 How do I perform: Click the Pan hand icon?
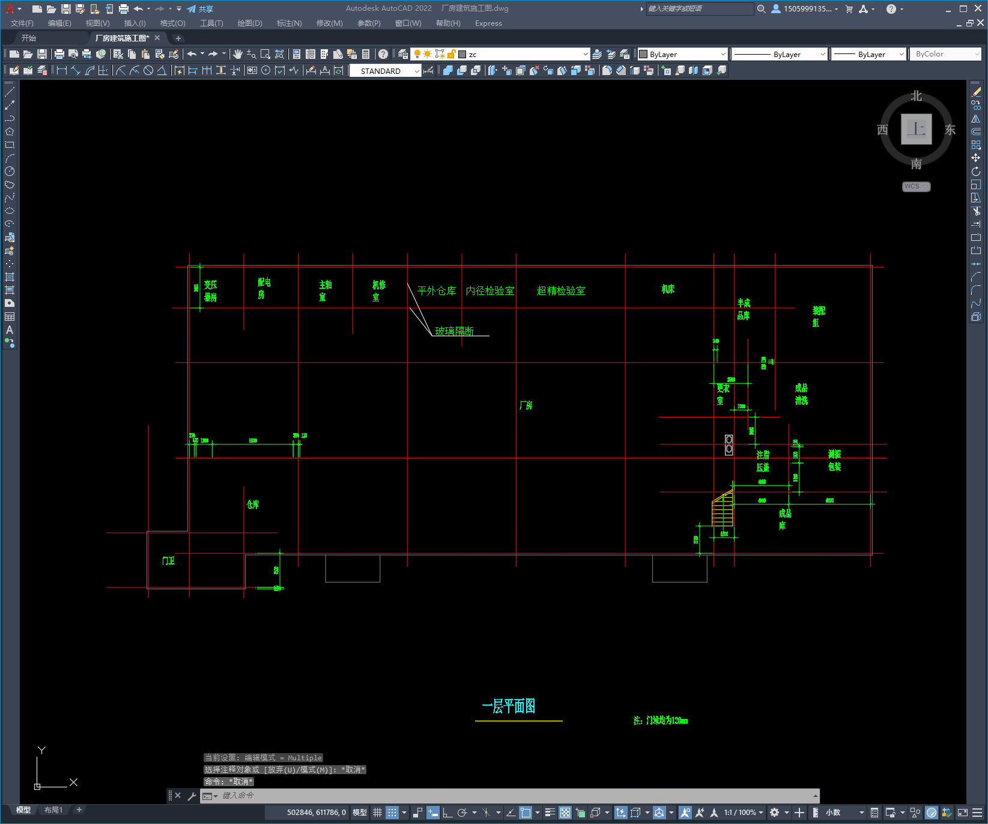point(238,54)
